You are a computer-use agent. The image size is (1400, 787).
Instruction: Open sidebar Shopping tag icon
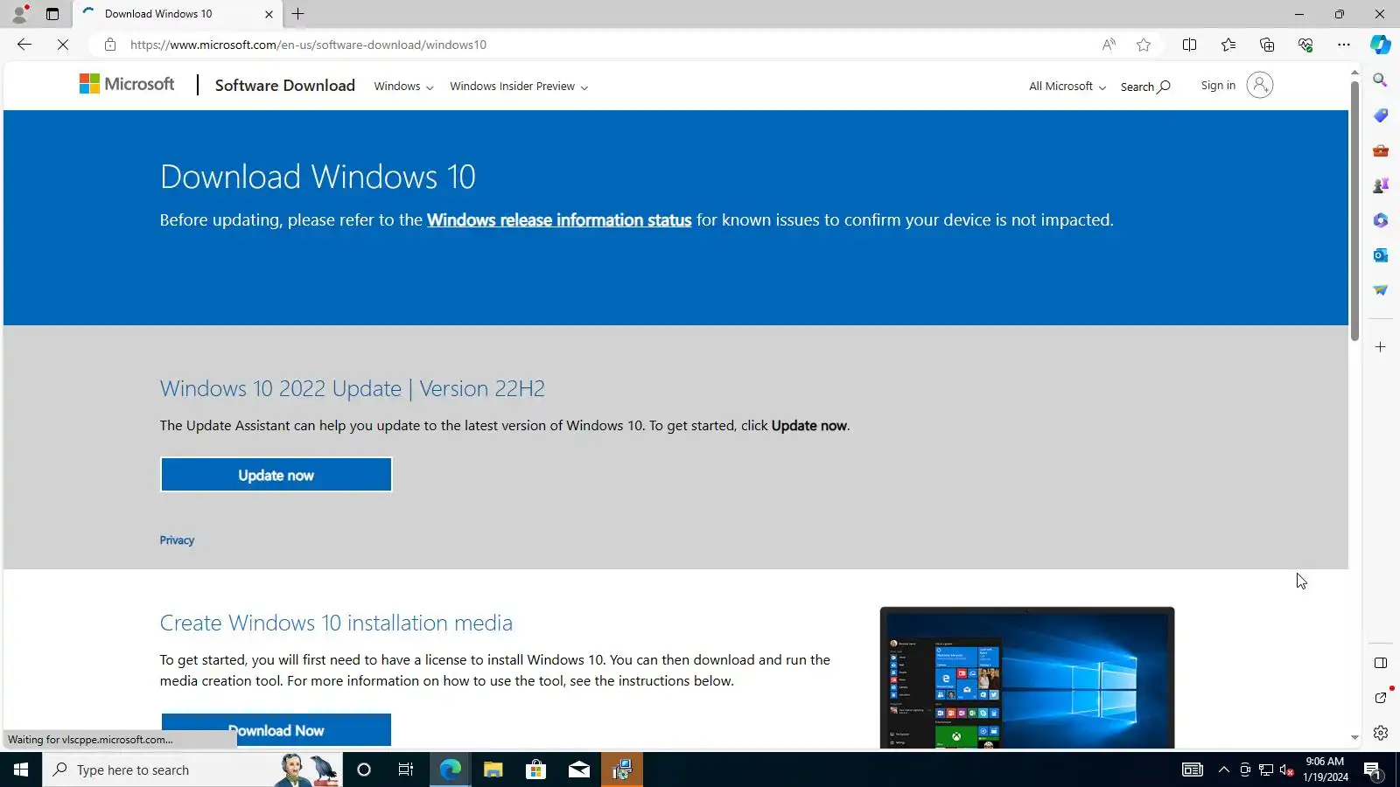pyautogui.click(x=1381, y=115)
